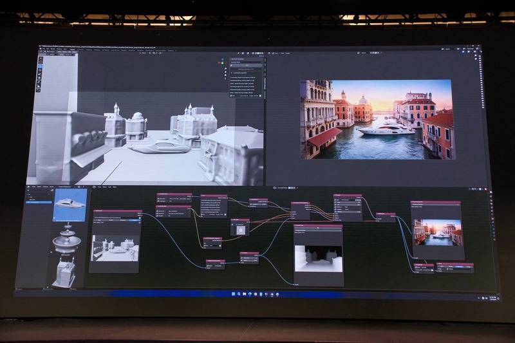This screenshot has width=515, height=343.
Task: Click the viewport zoom magnifier icon
Action: tap(226, 69)
